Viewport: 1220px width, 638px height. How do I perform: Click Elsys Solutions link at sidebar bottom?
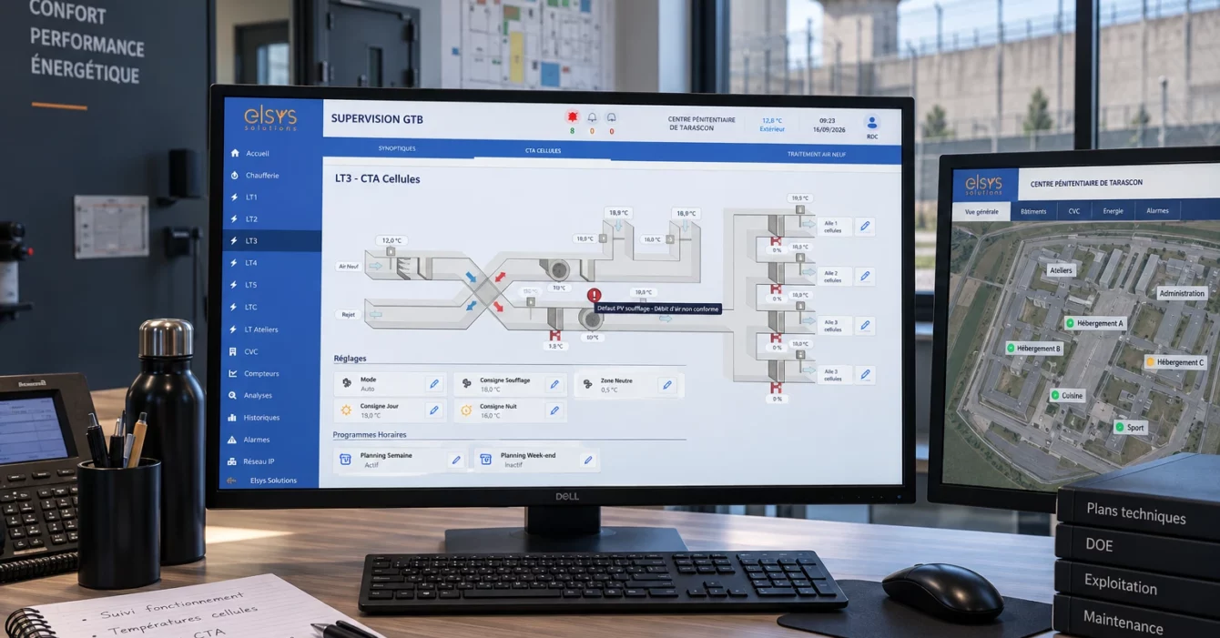click(x=273, y=481)
